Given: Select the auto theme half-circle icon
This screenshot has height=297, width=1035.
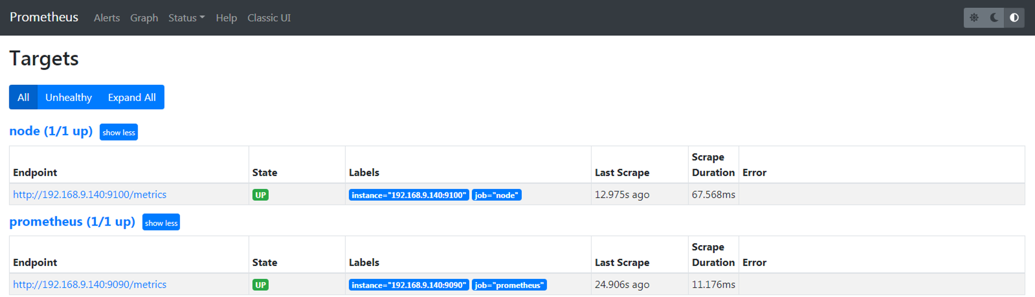Looking at the screenshot, I should tap(1014, 18).
